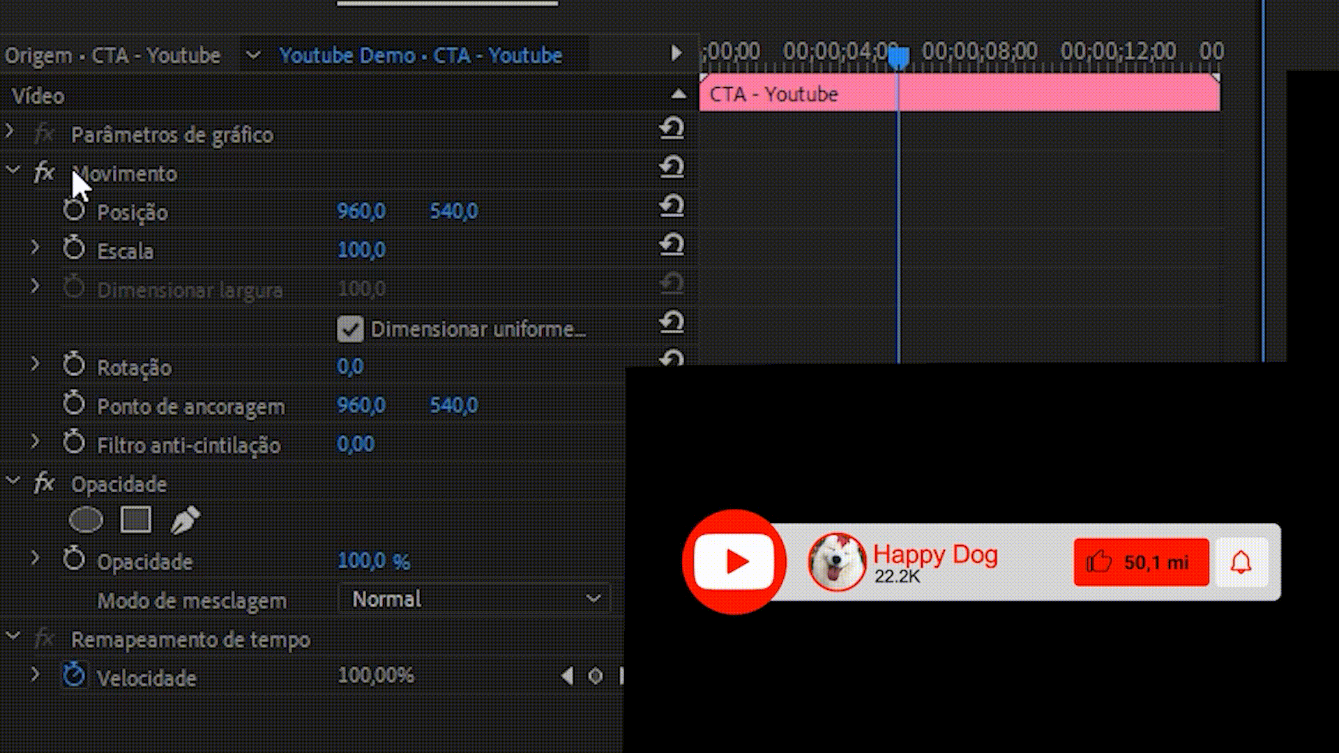Open dropdown beside Origem CTA - Youtube

coord(253,55)
